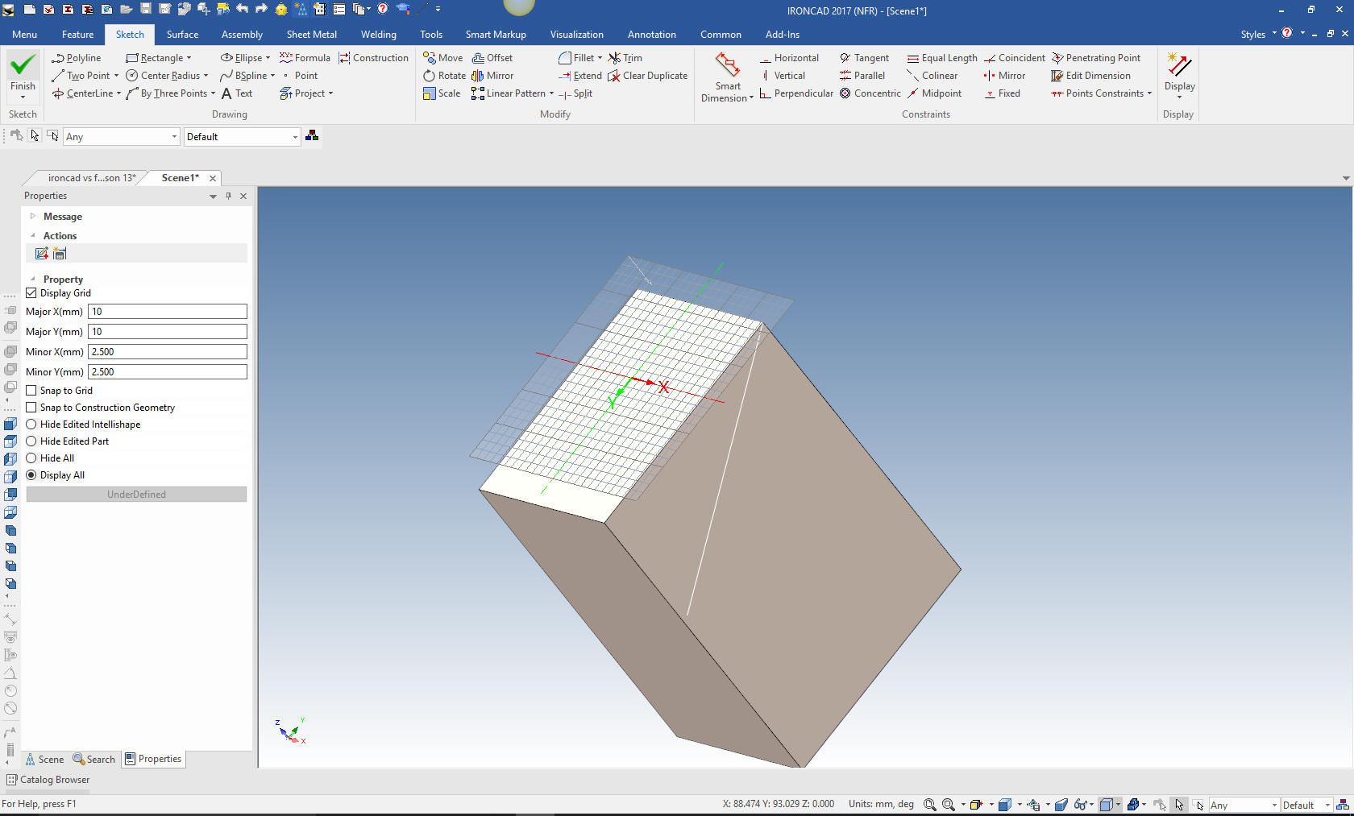The image size is (1354, 816).
Task: Enable the Snap to Grid checkbox
Action: pos(31,391)
